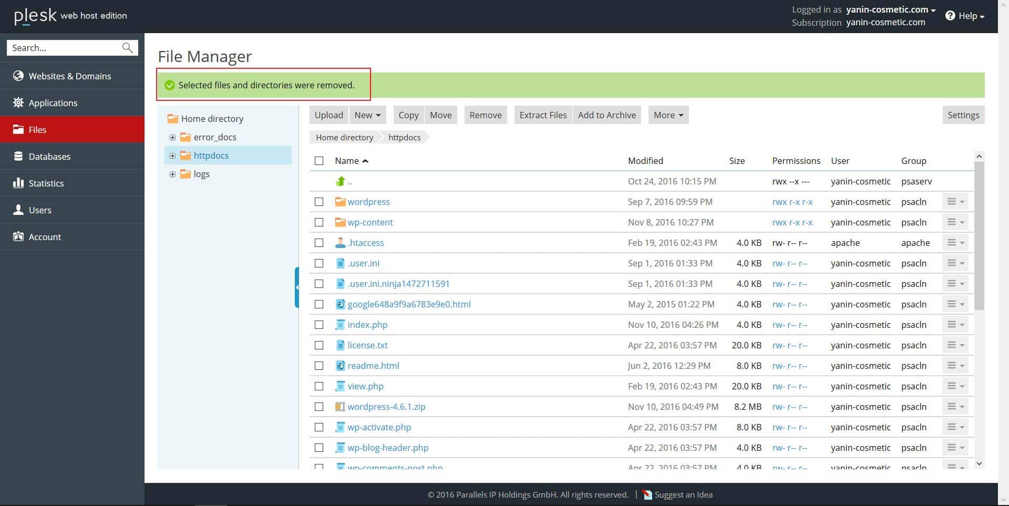Check the license.txt checkbox
This screenshot has width=1009, height=506.
tap(319, 345)
